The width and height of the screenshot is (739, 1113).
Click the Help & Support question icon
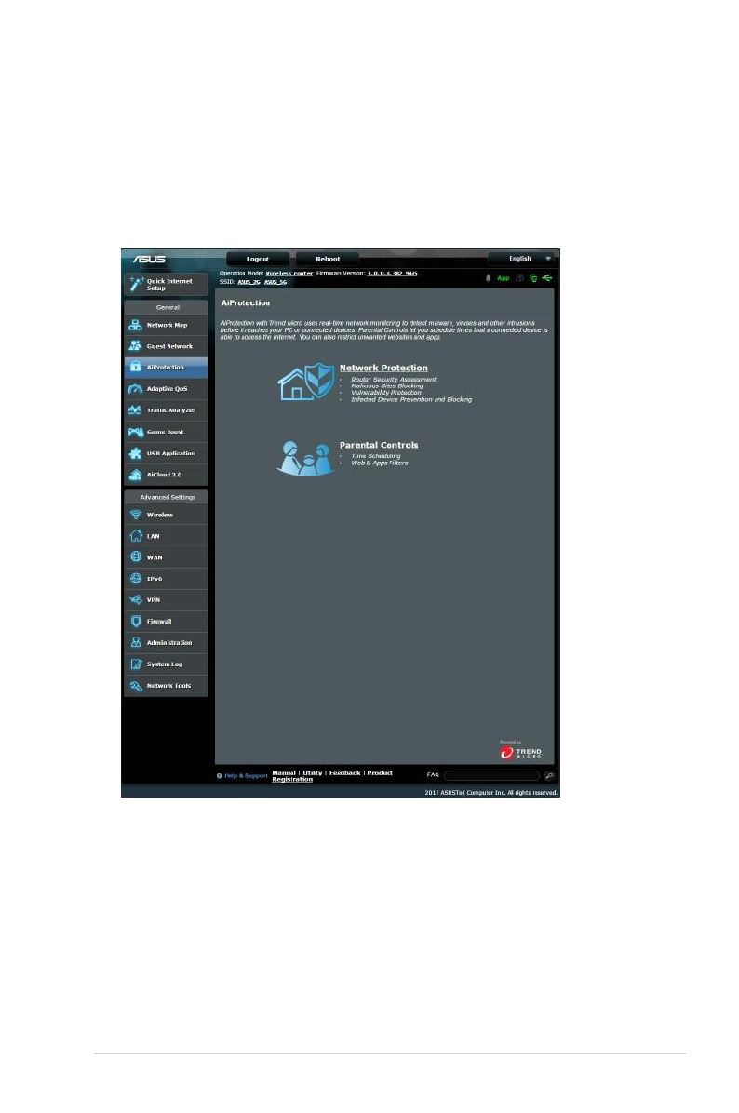click(220, 775)
